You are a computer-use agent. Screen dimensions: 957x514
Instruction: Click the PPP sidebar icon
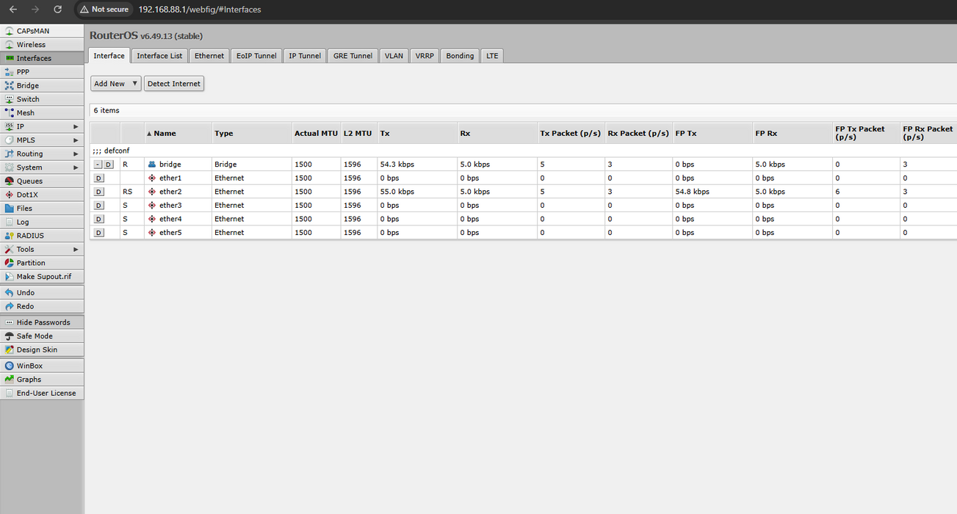coord(9,72)
